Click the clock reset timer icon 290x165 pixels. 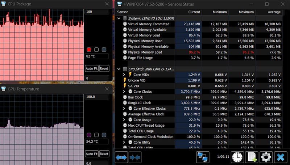click(x=237, y=157)
